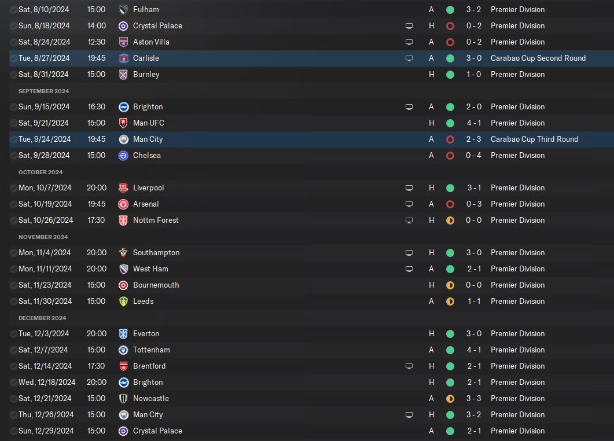The image size is (614, 441).
Task: Click the green win indicator for Burnley match
Action: coord(450,75)
